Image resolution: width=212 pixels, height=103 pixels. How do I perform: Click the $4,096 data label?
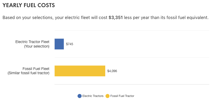click(112, 71)
